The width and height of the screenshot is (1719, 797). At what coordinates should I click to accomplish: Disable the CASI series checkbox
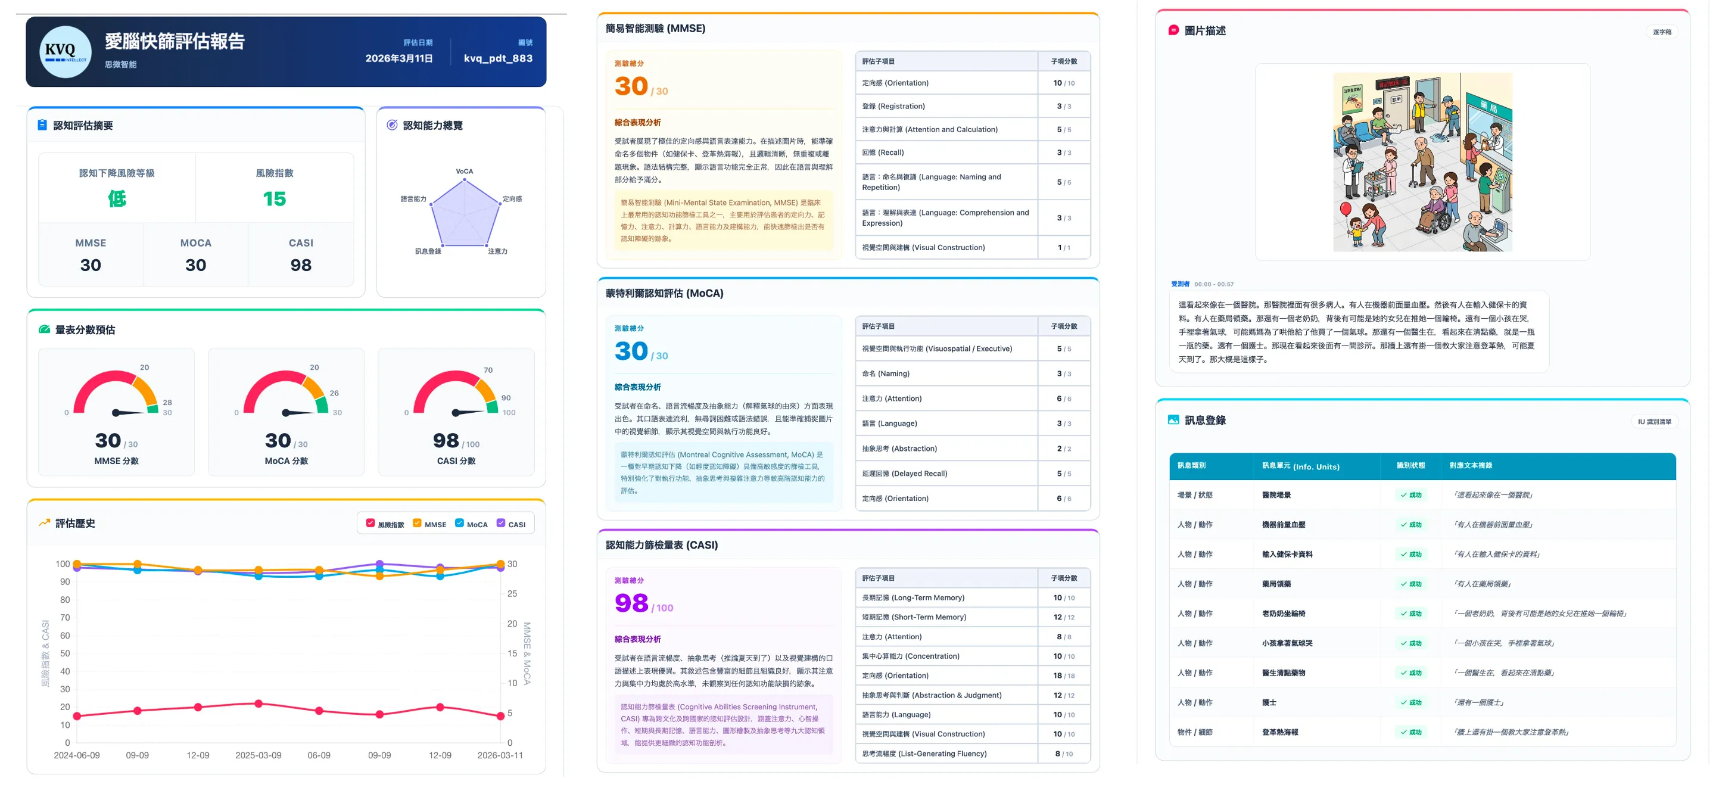click(x=501, y=524)
